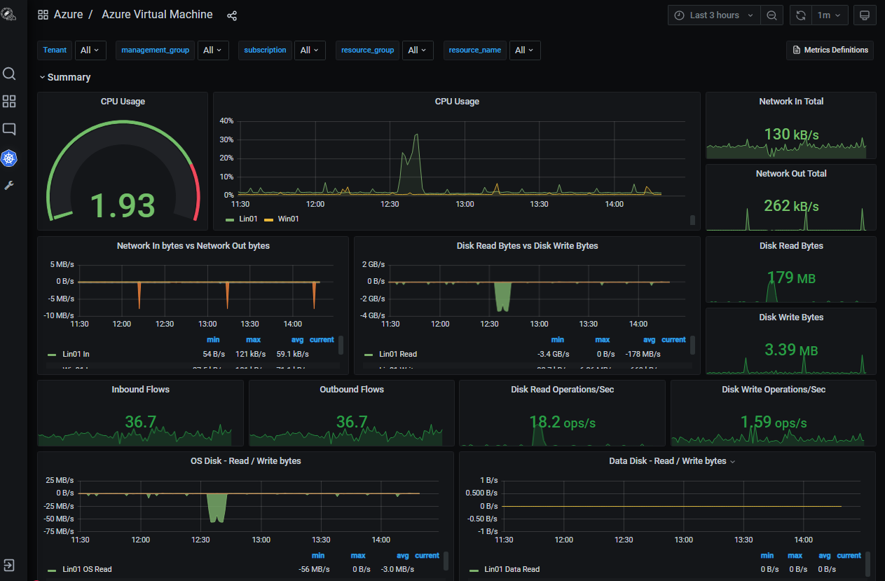Viewport: 885px width, 581px height.
Task: Click the 1.59 ops/s write value
Action: (774, 422)
